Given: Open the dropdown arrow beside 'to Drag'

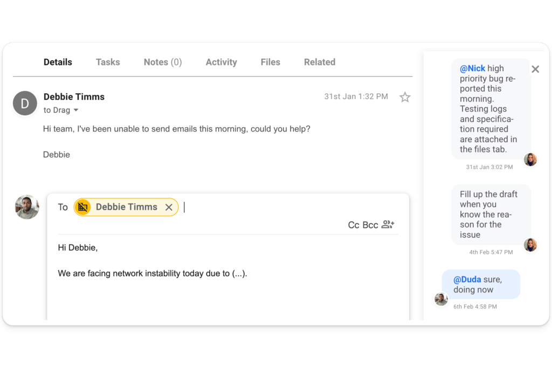Looking at the screenshot, I should coord(75,110).
